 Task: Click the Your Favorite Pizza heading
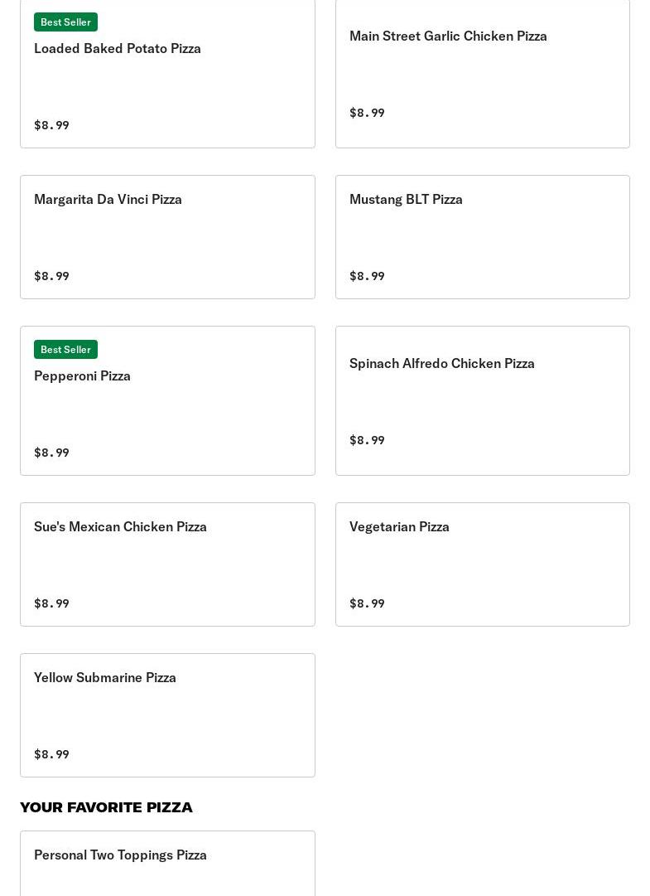106,807
